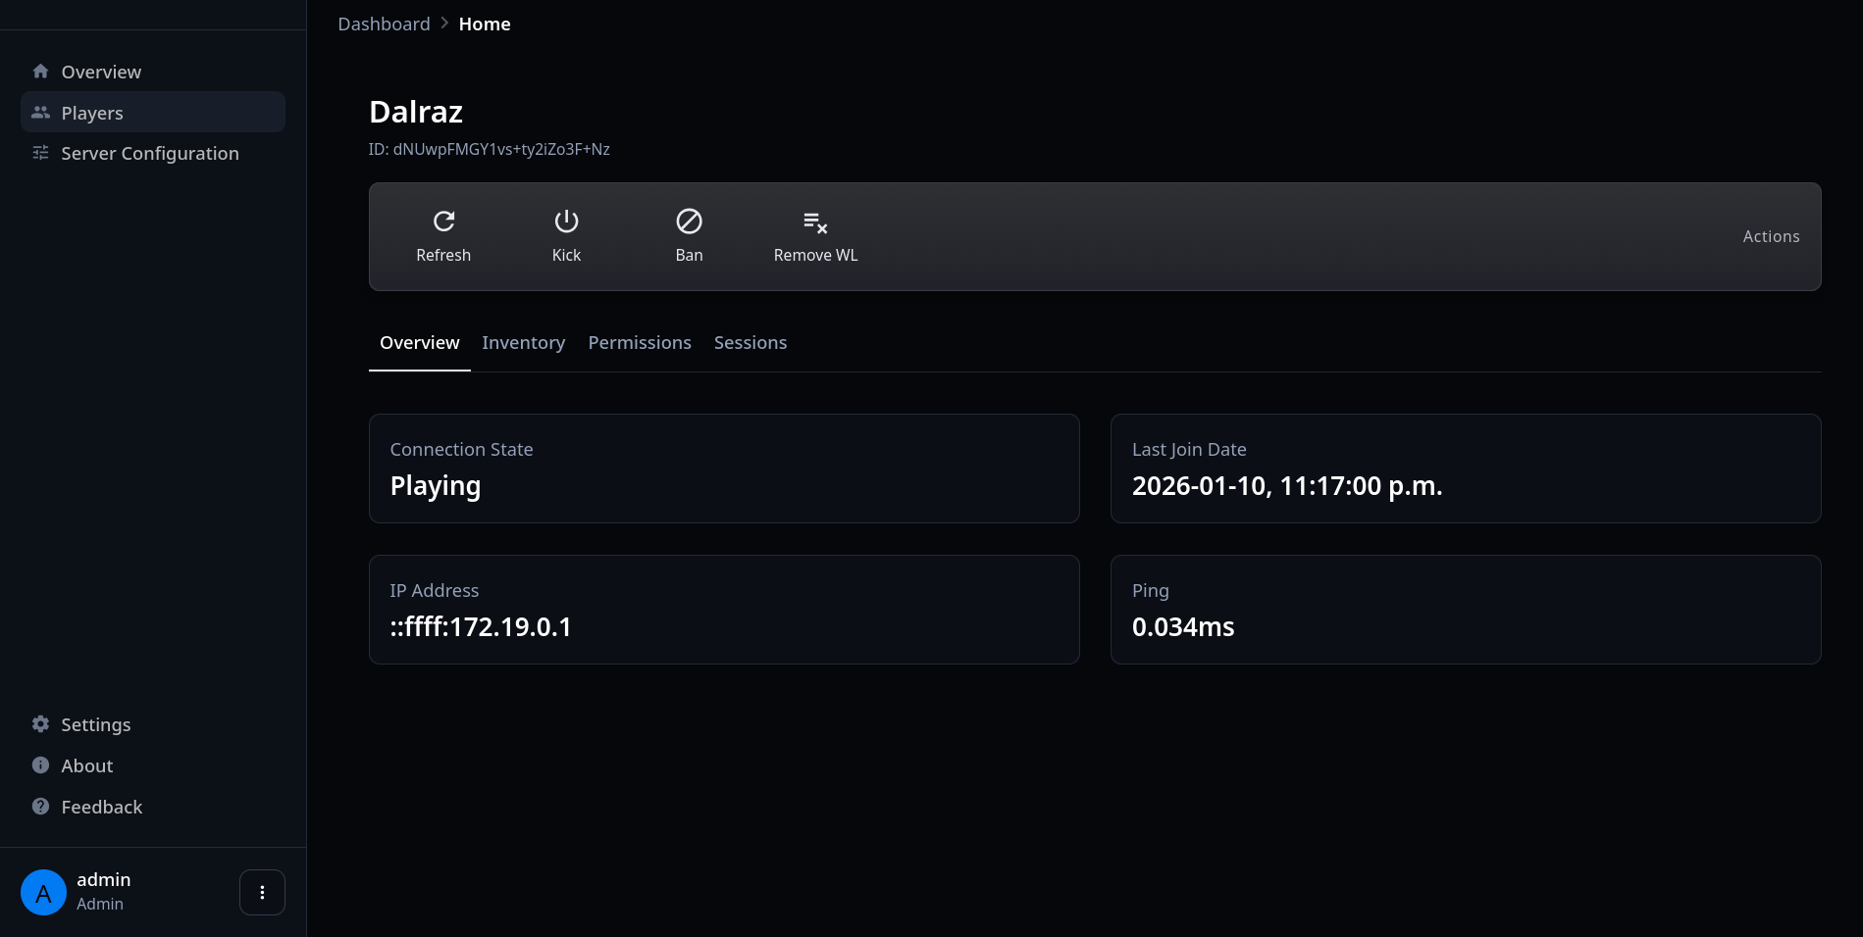The width and height of the screenshot is (1863, 937).
Task: Click the Home breadcrumb item
Action: (485, 25)
